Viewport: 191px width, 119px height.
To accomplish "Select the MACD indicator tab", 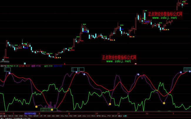I will tap(11, 116).
